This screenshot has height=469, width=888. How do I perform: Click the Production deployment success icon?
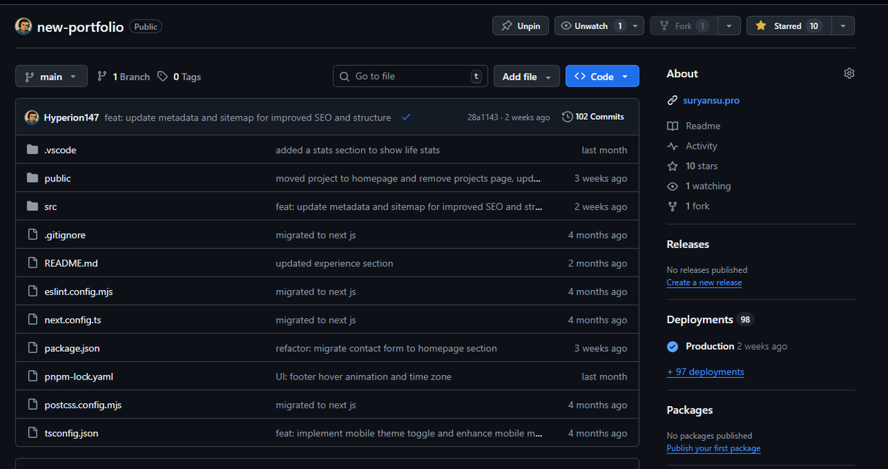point(673,346)
